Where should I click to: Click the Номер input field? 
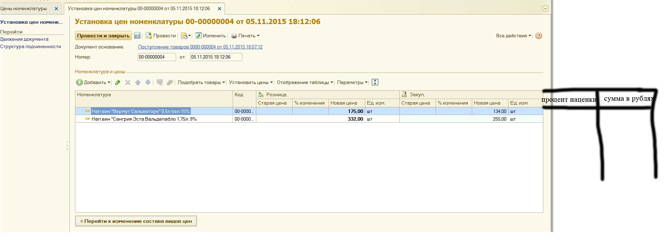coord(157,57)
